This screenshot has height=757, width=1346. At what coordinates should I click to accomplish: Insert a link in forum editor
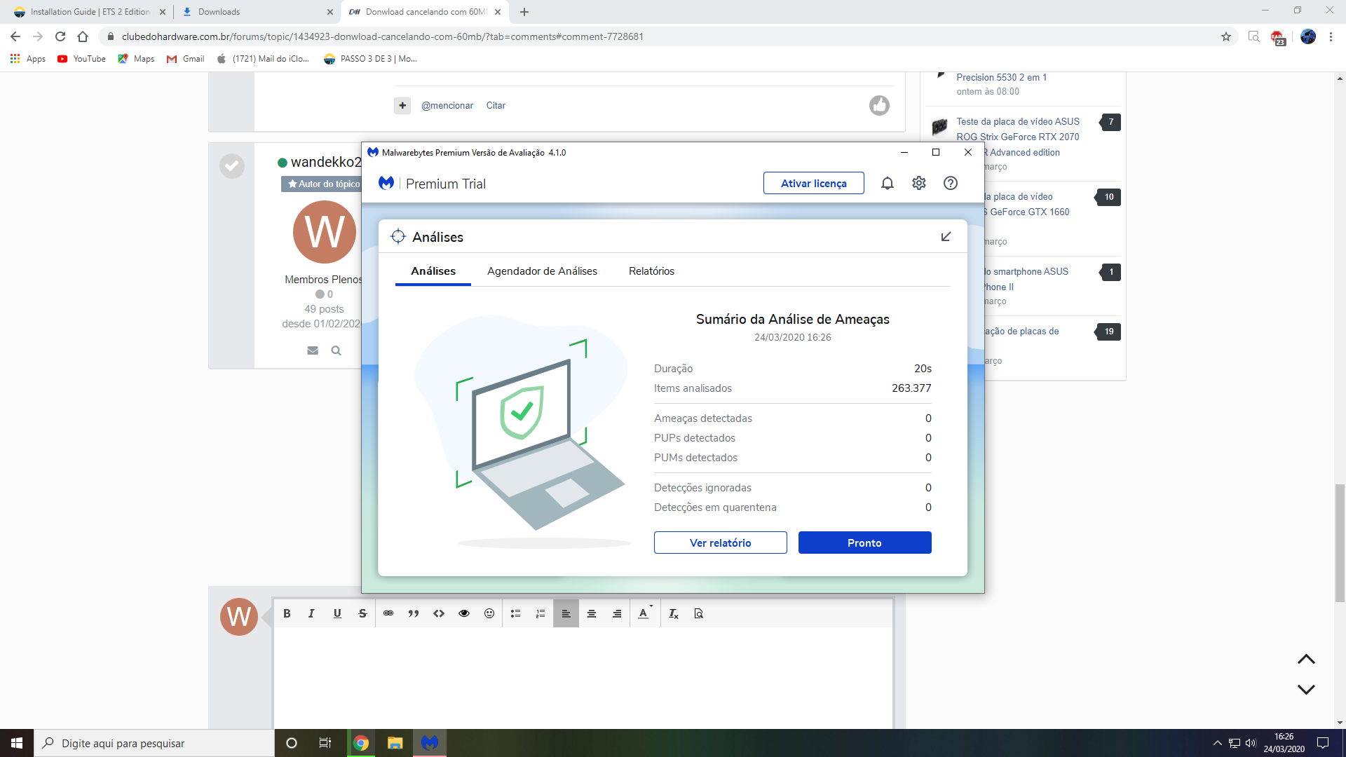pyautogui.click(x=388, y=613)
